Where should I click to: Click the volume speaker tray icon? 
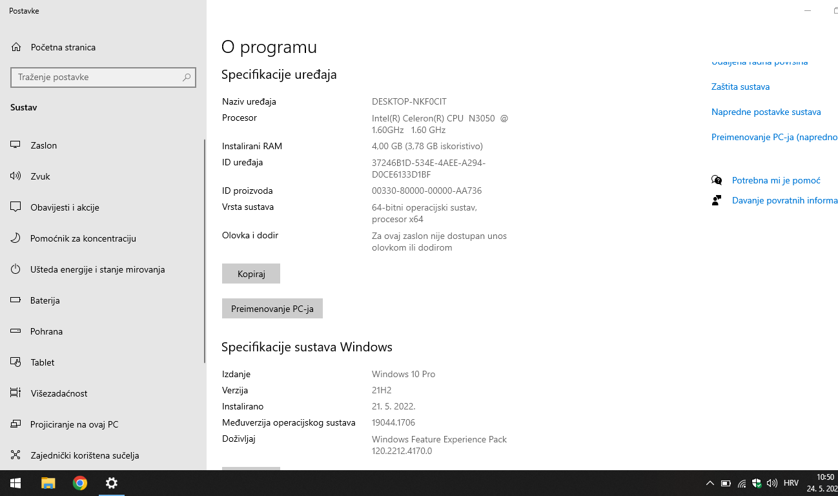pyautogui.click(x=772, y=483)
